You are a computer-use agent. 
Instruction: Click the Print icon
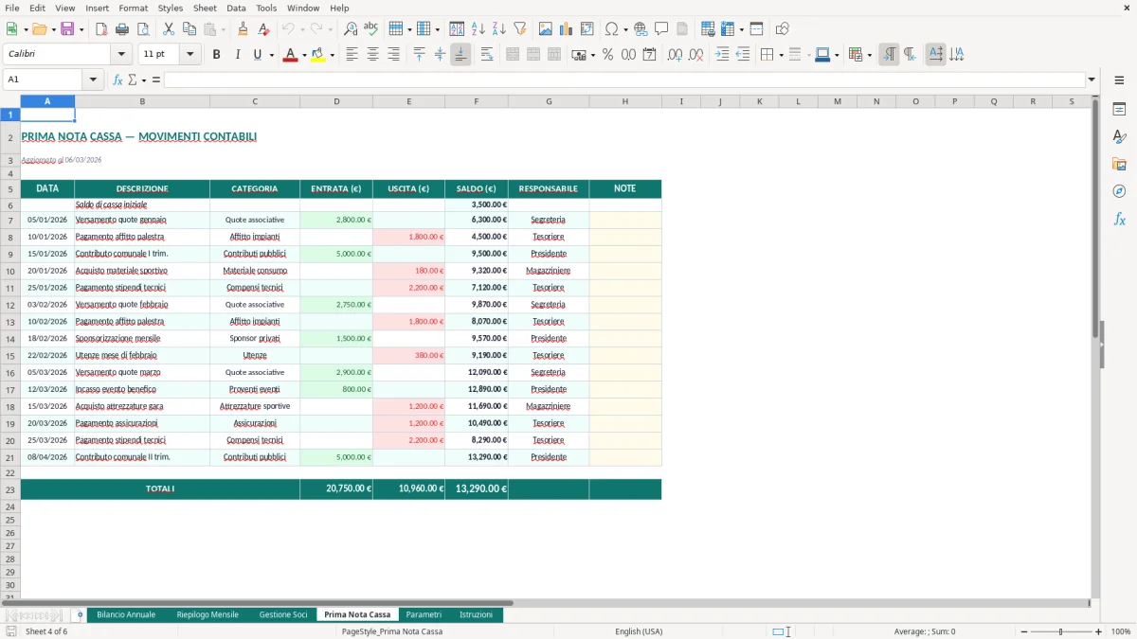pos(121,29)
